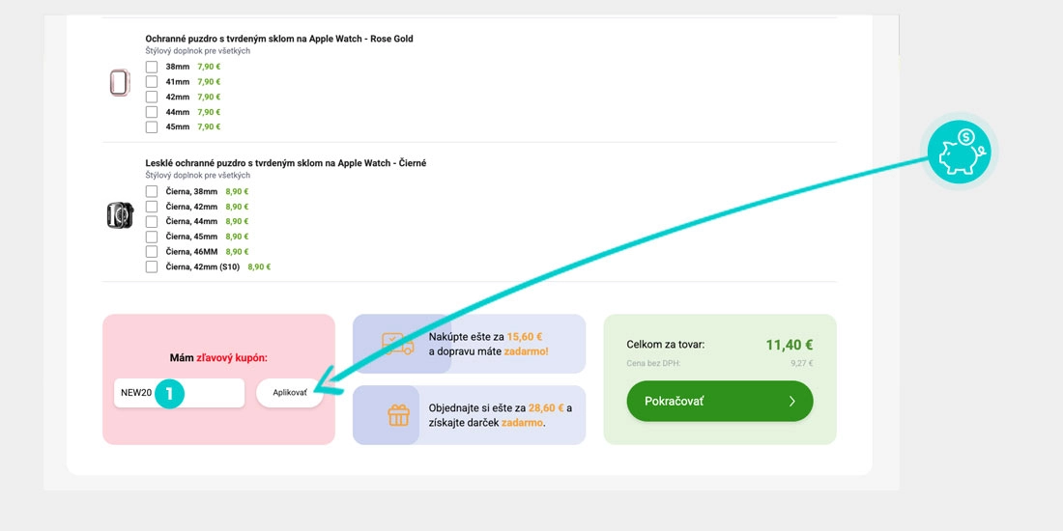This screenshot has width=1063, height=531.
Task: Check the Rose Gold 45mm size
Action: click(152, 126)
